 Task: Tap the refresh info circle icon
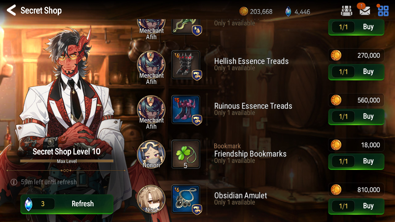click(14, 182)
